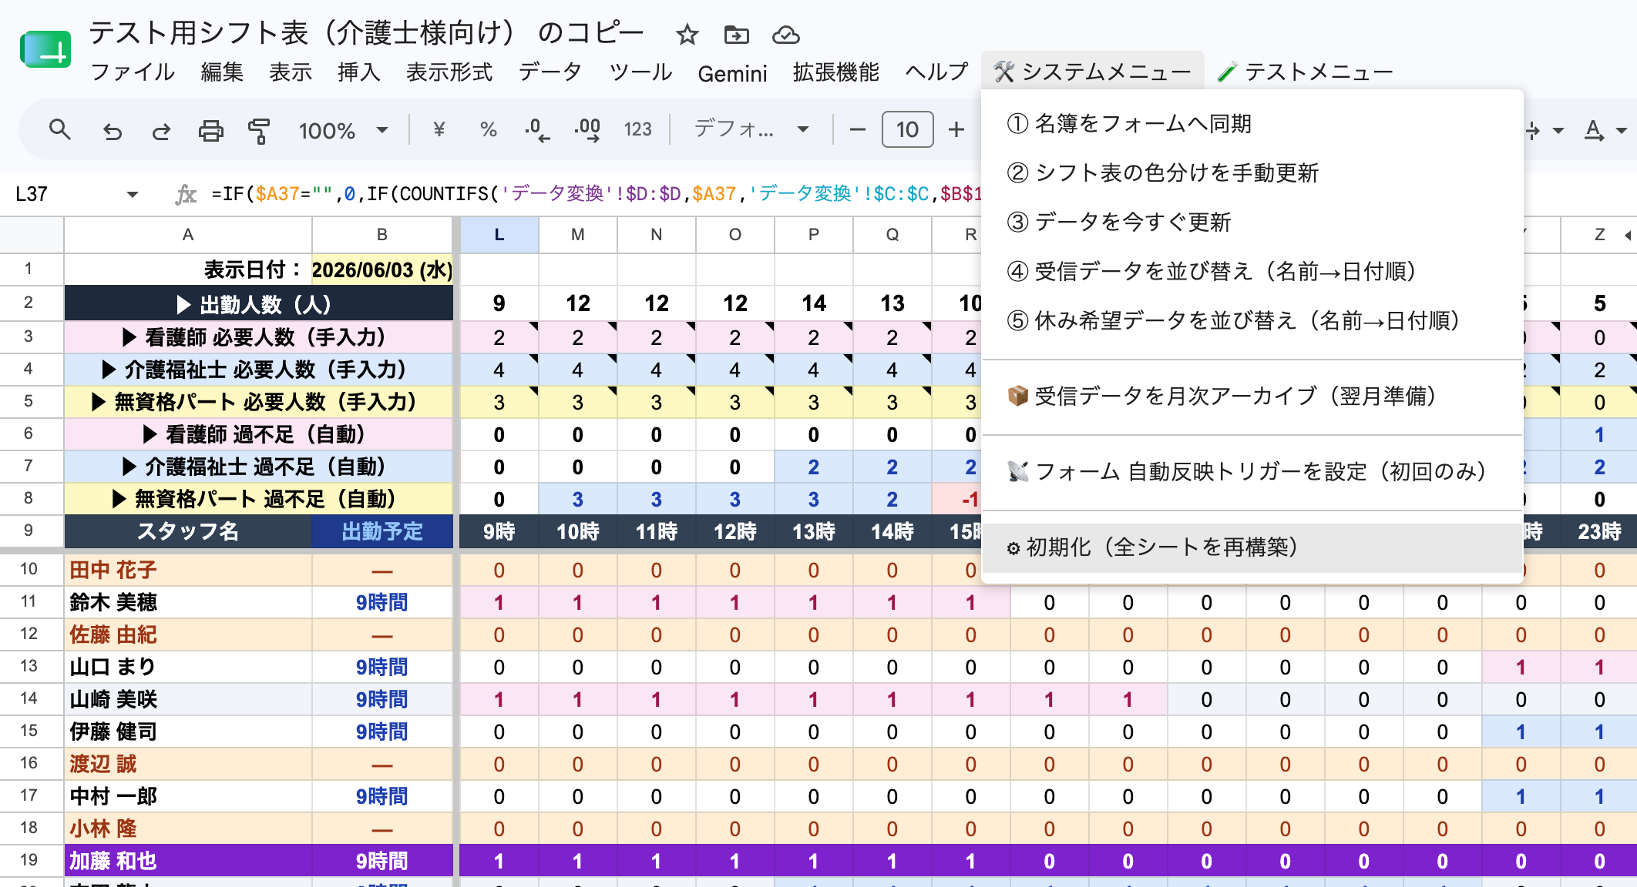Open the 編集 menu
Screen dimensions: 1637x887
pyautogui.click(x=222, y=72)
